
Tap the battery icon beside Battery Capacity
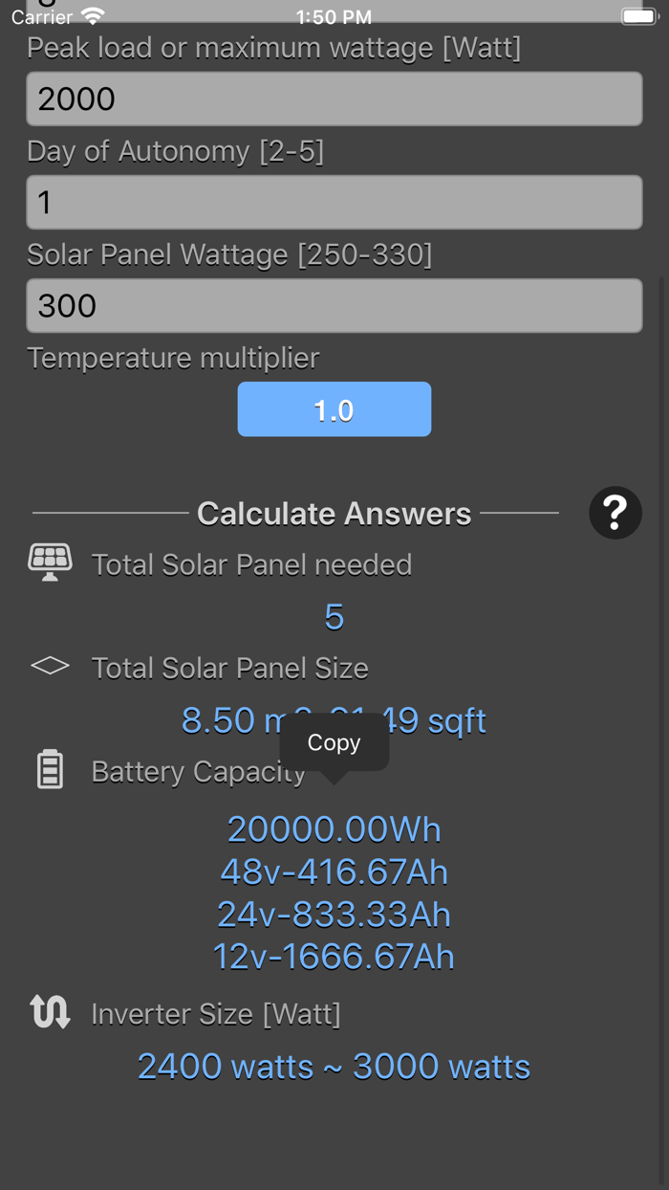49,770
